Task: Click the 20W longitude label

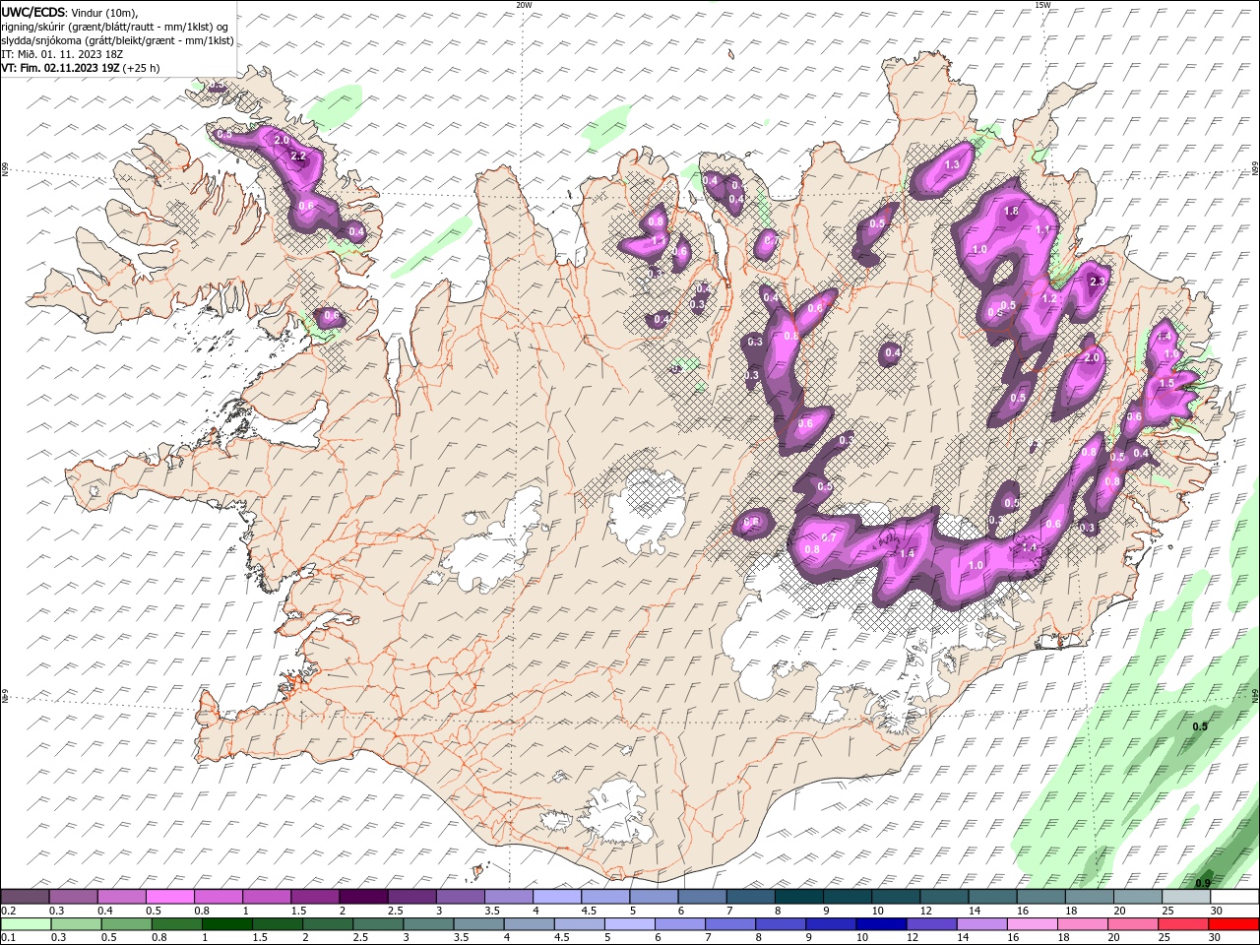Action: [x=524, y=5]
